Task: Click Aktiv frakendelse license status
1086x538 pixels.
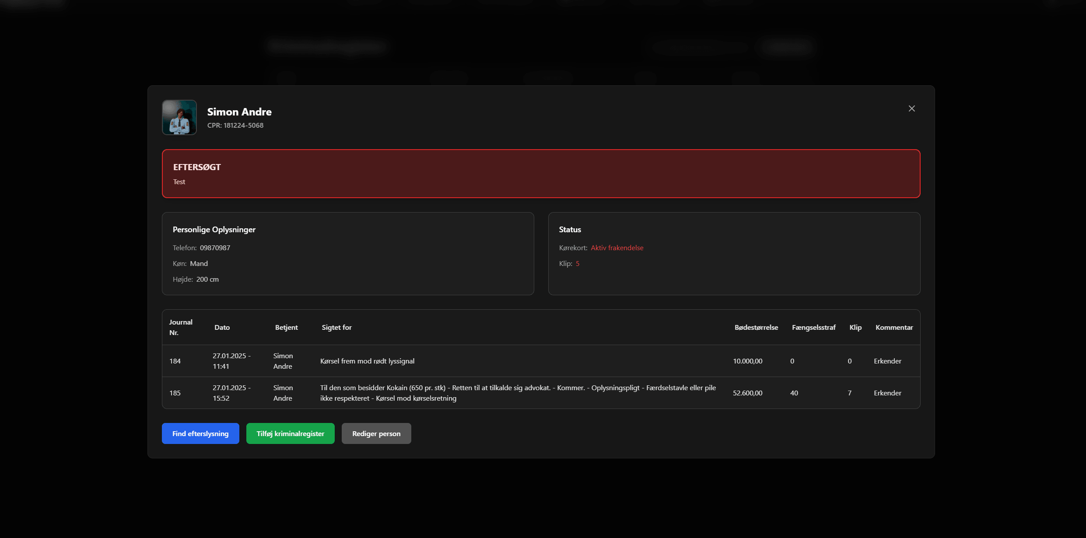Action: [x=617, y=248]
